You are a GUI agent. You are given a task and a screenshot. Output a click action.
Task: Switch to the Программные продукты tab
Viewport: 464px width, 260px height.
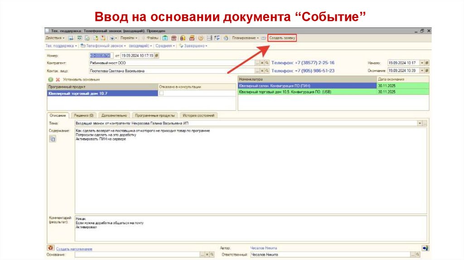pyautogui.click(x=155, y=116)
